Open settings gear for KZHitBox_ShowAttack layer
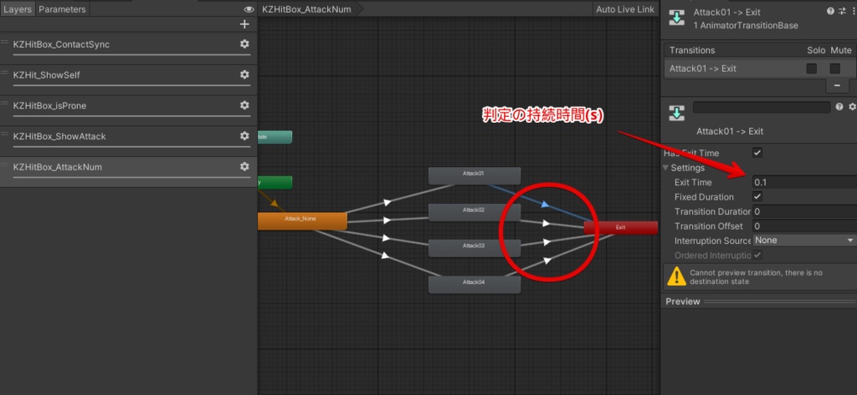Image resolution: width=857 pixels, height=395 pixels. click(x=244, y=135)
